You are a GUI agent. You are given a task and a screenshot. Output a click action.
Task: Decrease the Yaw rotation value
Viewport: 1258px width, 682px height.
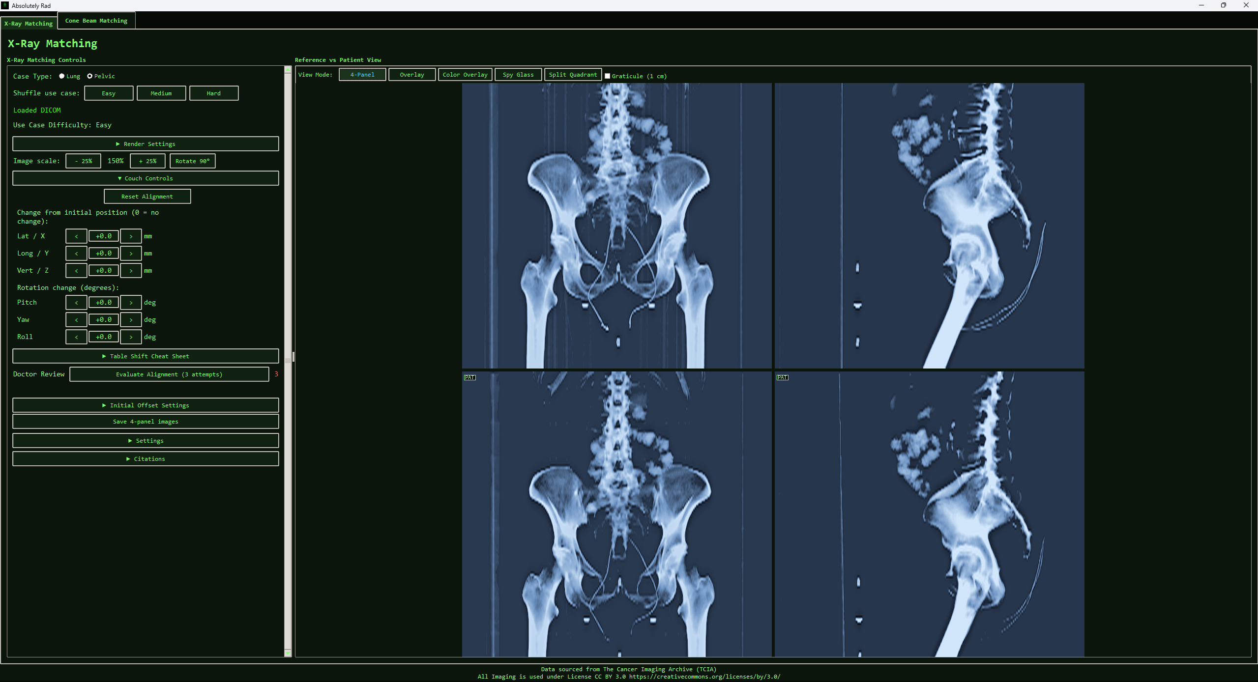point(76,319)
